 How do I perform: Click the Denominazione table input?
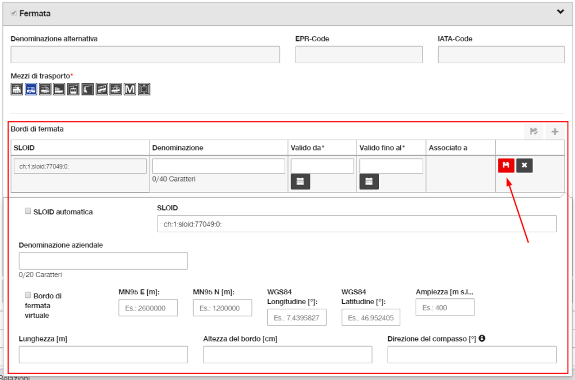coord(218,166)
